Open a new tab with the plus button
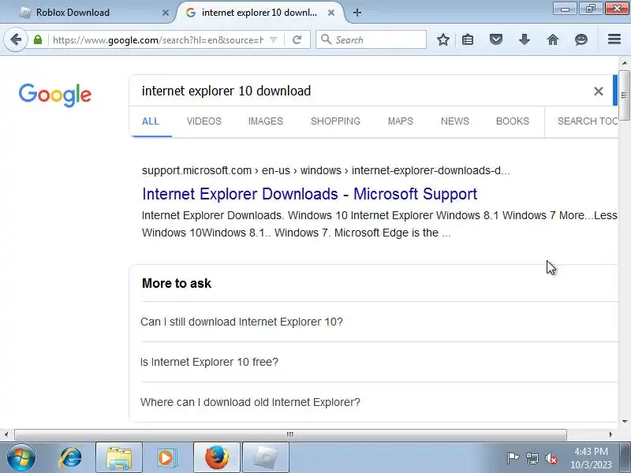The width and height of the screenshot is (631, 473). pos(357,13)
